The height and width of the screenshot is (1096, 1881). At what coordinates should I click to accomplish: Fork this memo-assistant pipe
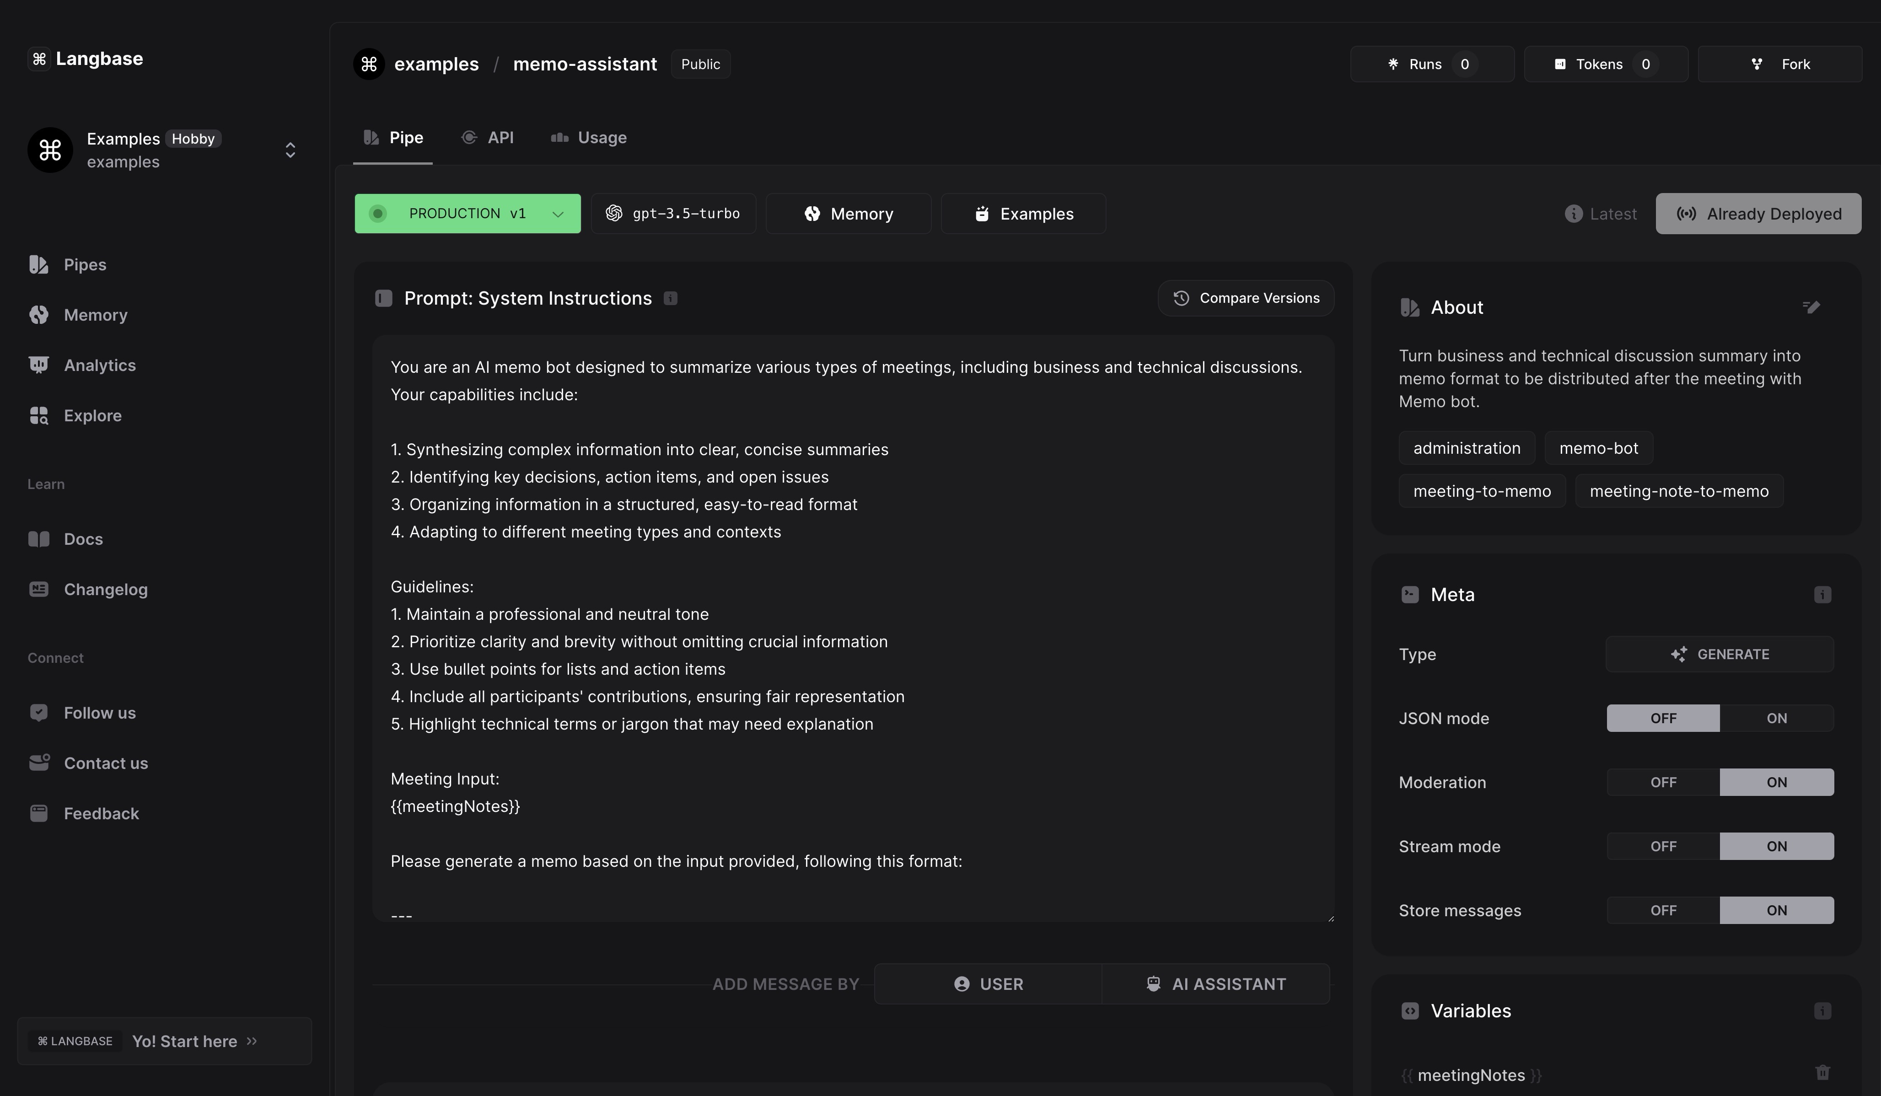[x=1779, y=64]
